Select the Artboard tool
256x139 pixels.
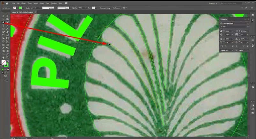point(3,54)
